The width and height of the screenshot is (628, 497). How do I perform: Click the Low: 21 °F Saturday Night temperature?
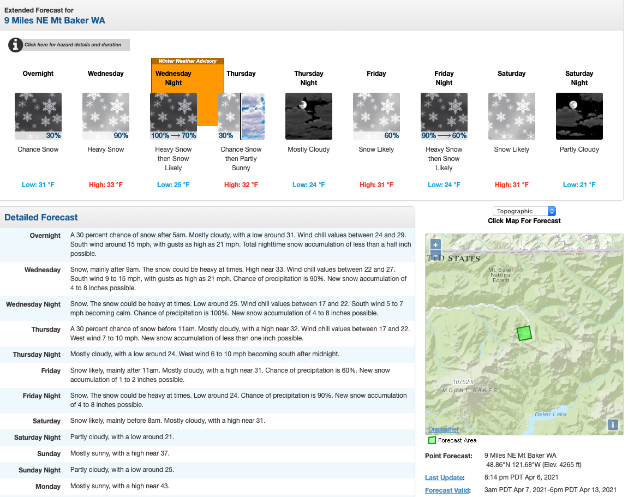point(579,184)
